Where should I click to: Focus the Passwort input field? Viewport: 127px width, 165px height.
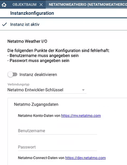click(58, 147)
